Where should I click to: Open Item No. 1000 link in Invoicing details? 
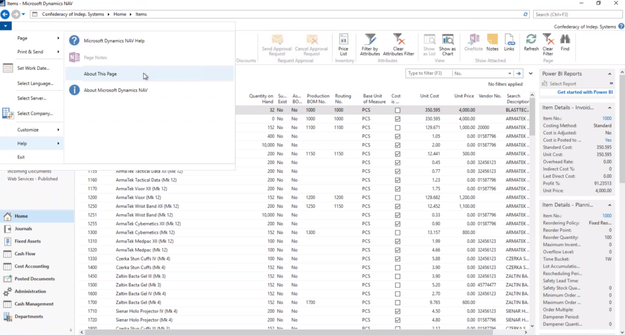[x=607, y=118]
